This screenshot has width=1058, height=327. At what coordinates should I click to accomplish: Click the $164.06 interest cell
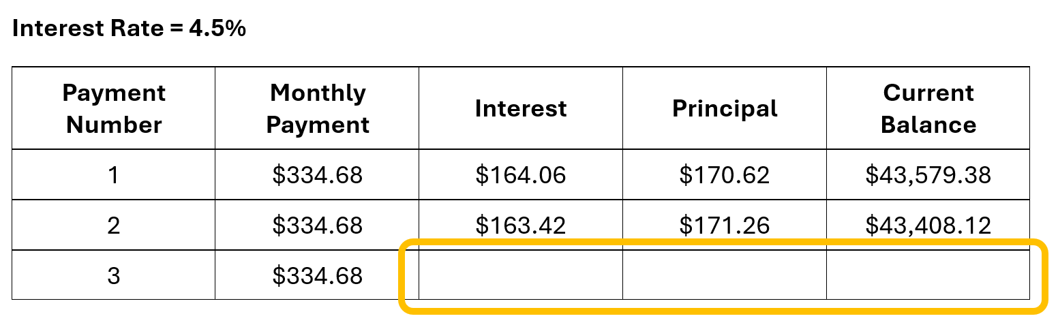(x=521, y=175)
